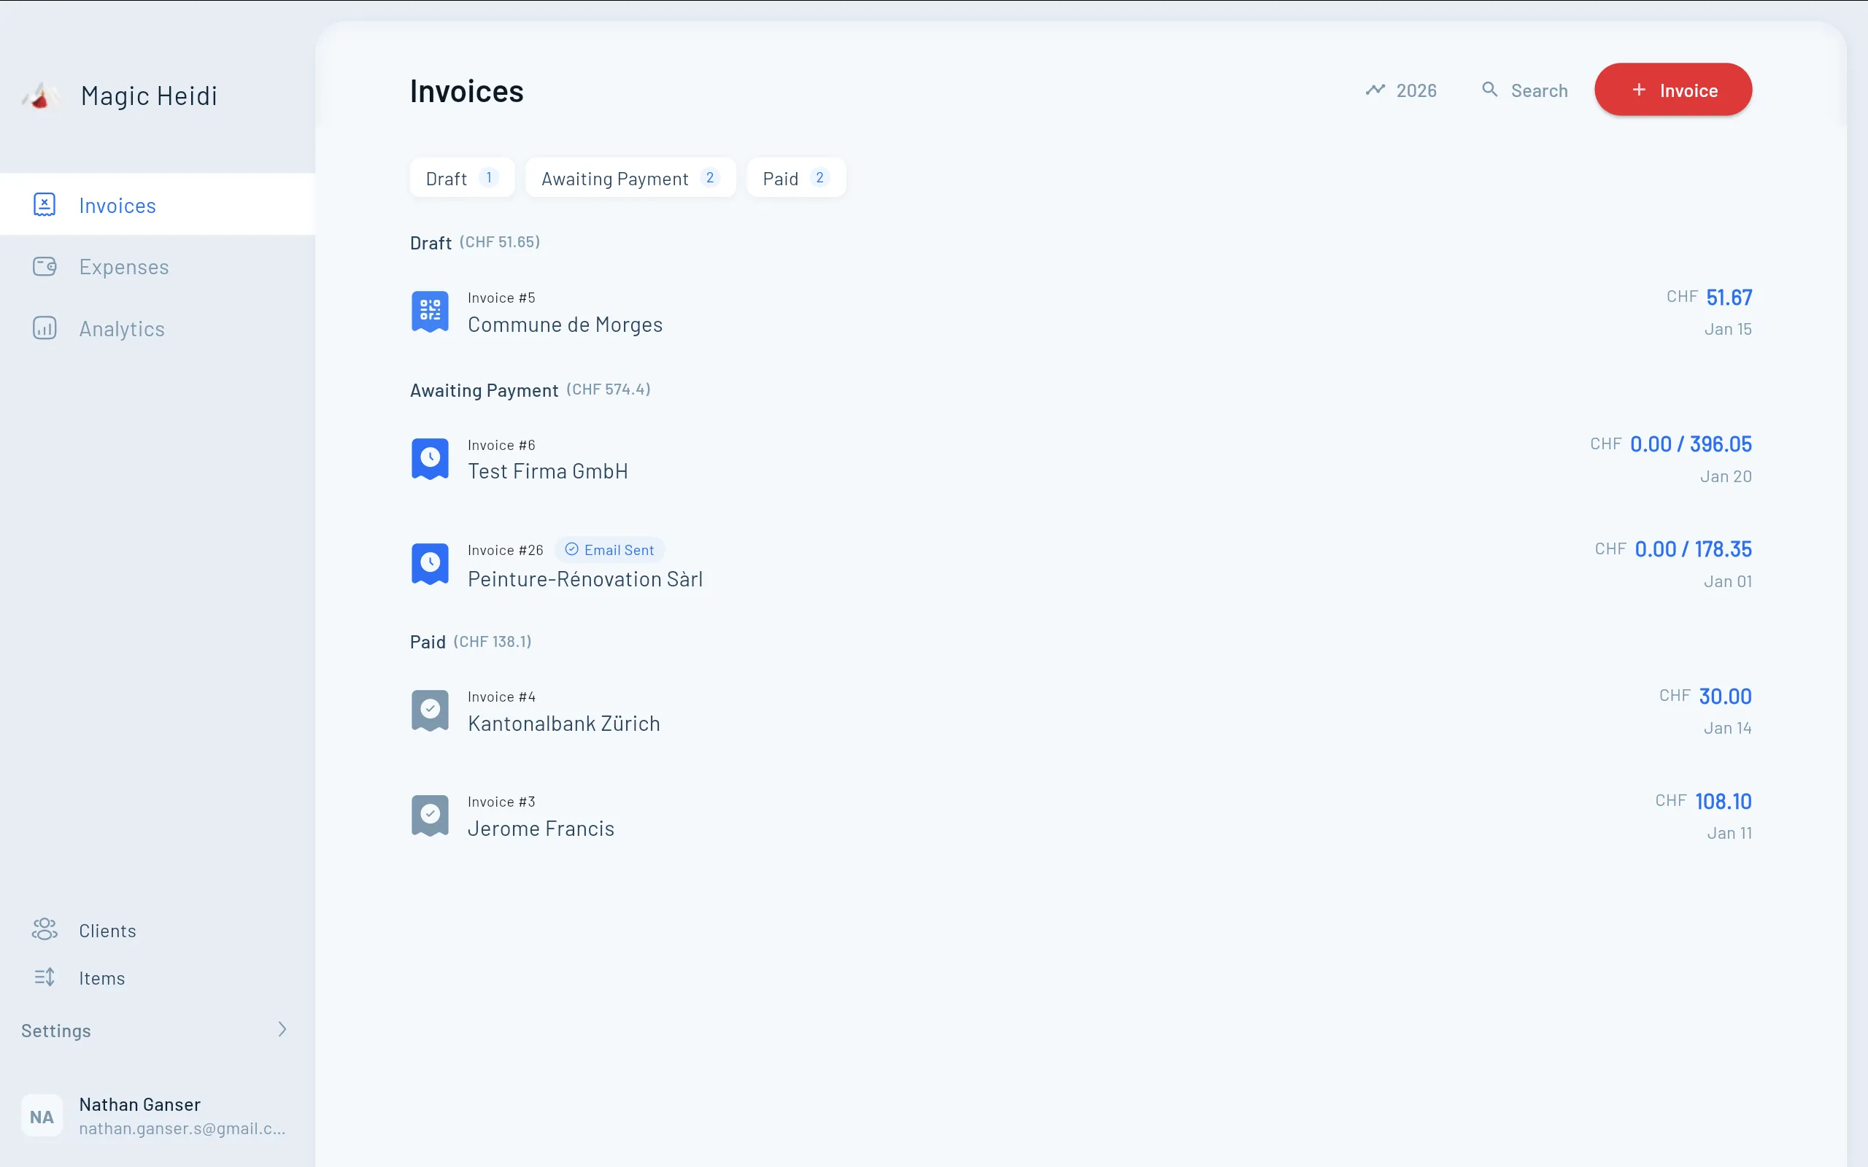Expand the Settings section chevron

tap(282, 1030)
